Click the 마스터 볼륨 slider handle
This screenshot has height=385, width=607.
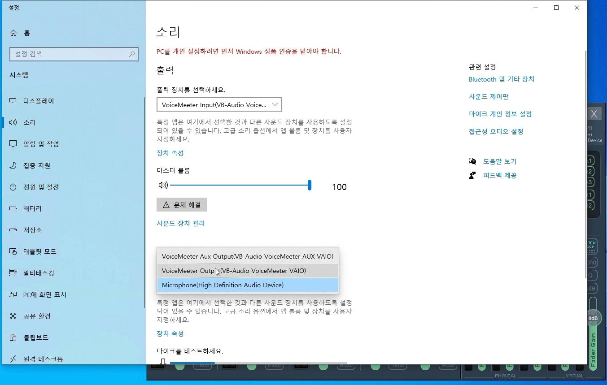(x=310, y=185)
